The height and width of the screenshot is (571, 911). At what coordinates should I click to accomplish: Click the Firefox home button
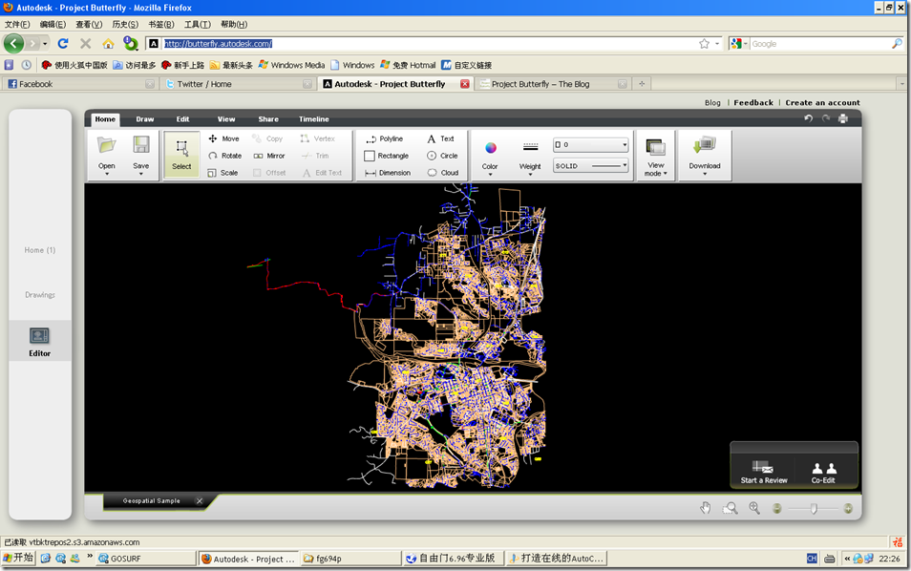pos(108,44)
